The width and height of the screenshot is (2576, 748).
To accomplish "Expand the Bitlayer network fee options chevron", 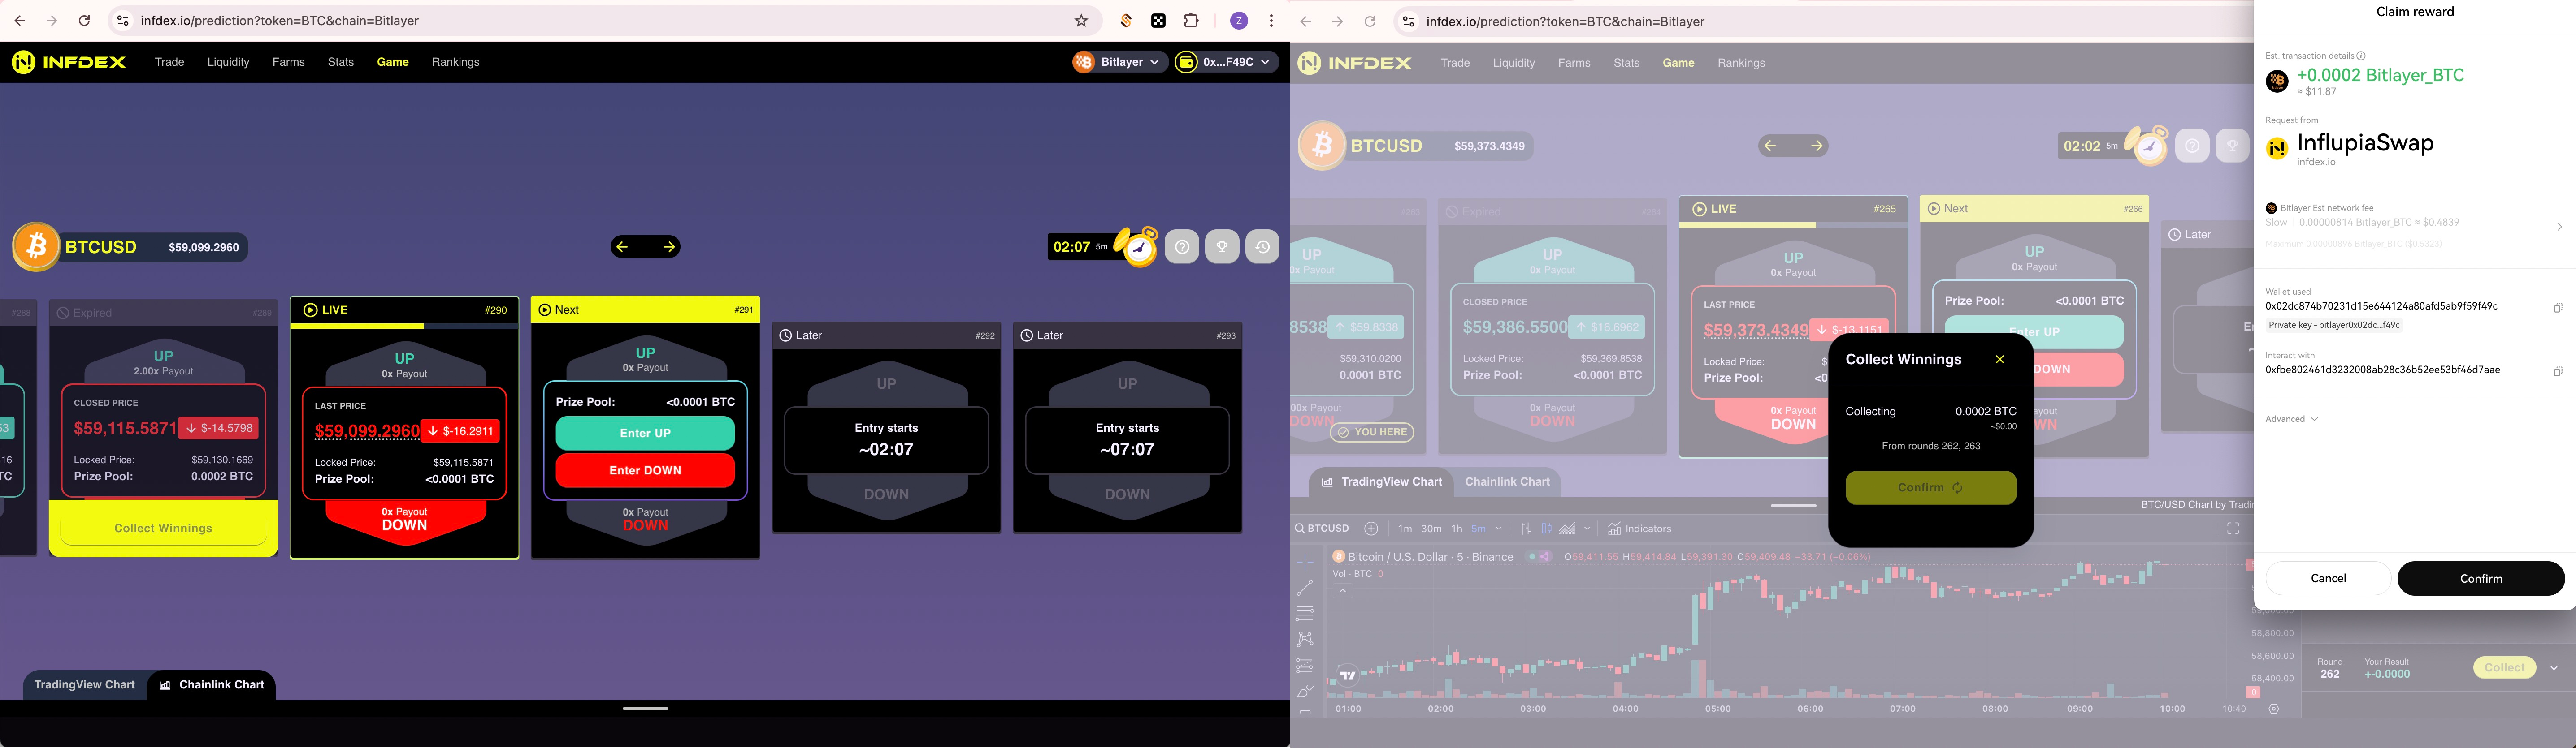I will click(x=2559, y=228).
